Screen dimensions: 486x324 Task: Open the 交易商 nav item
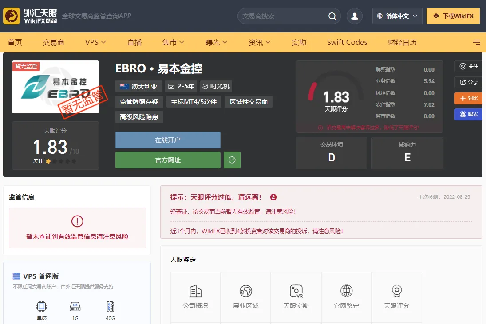click(x=53, y=42)
